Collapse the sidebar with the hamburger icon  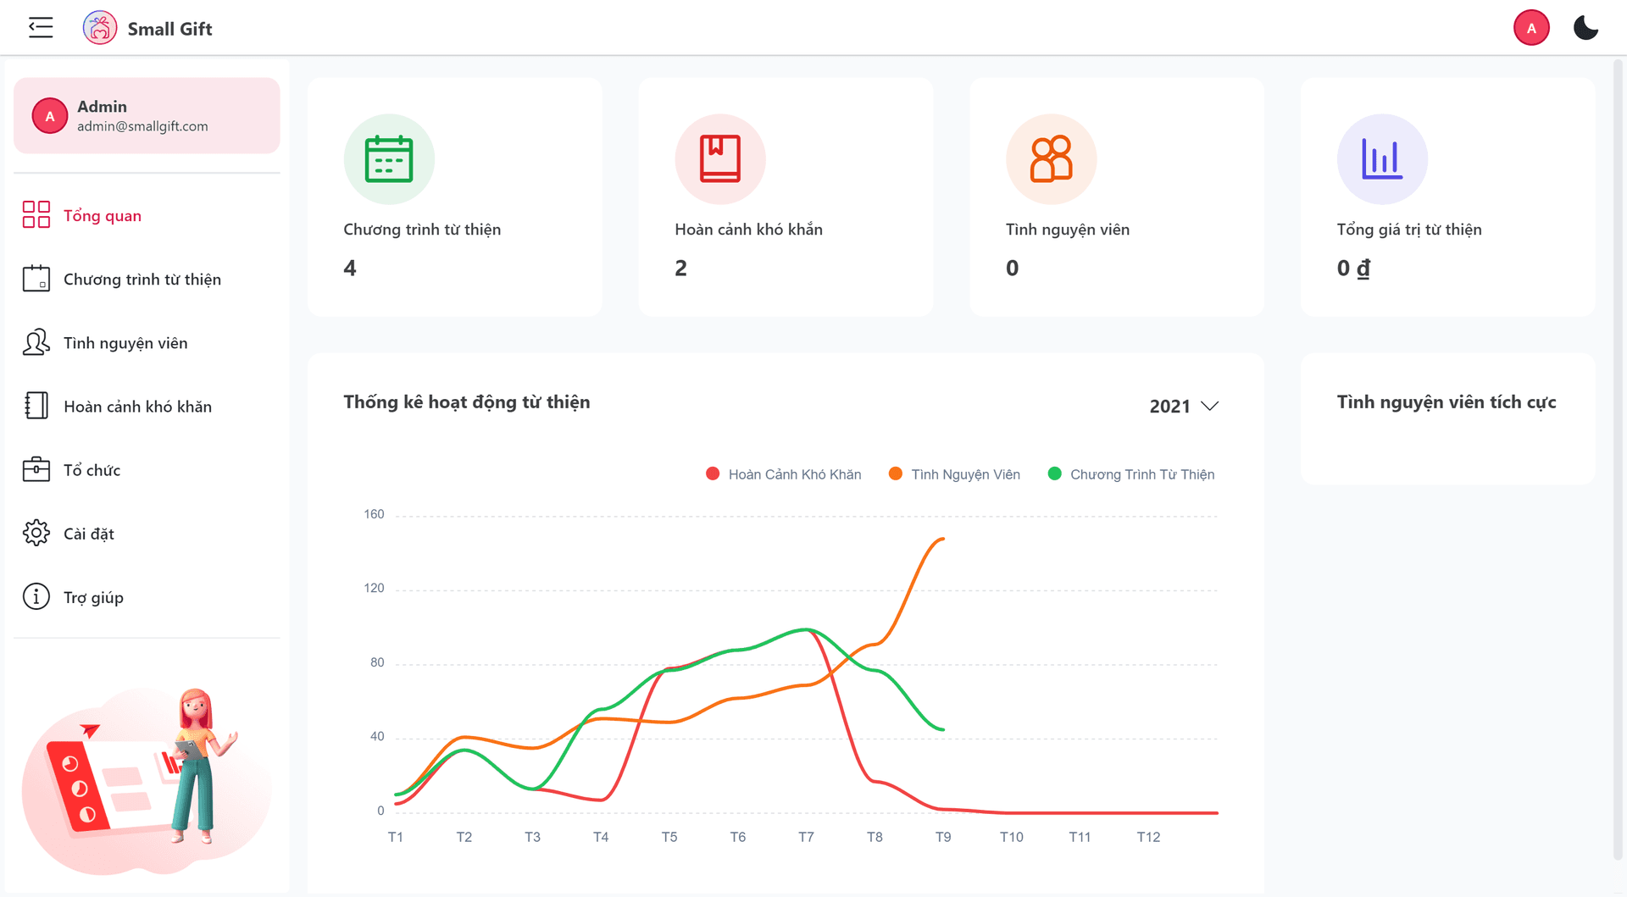pos(41,28)
